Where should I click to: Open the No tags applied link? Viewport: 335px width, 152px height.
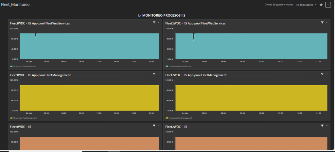click(x=306, y=5)
